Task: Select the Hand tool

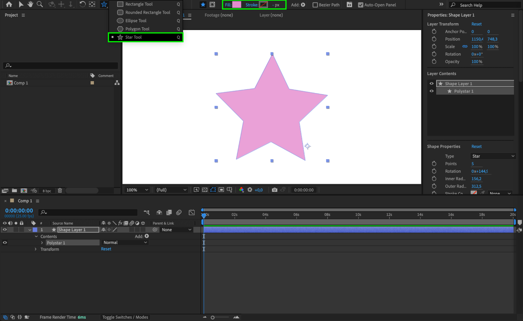Action: pyautogui.click(x=30, y=4)
